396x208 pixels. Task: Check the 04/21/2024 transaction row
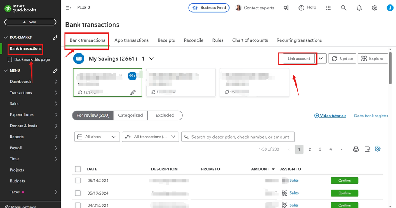click(x=78, y=205)
